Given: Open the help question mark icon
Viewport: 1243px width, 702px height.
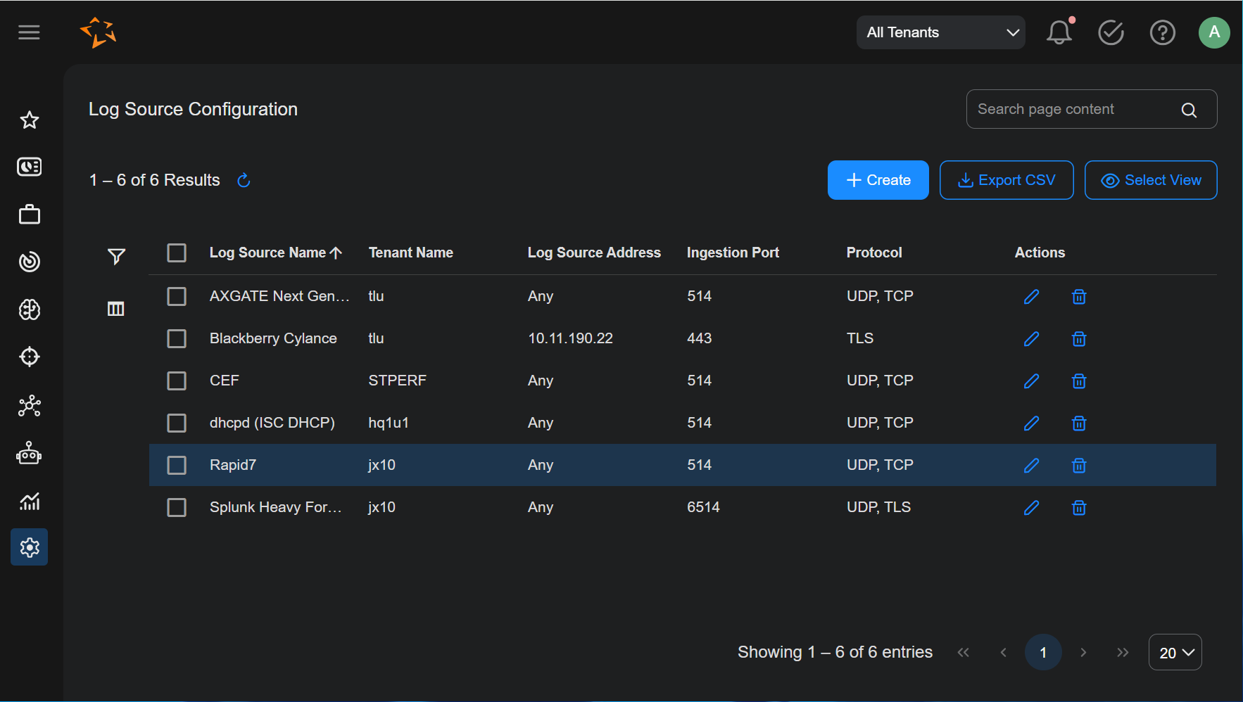Looking at the screenshot, I should 1162,32.
